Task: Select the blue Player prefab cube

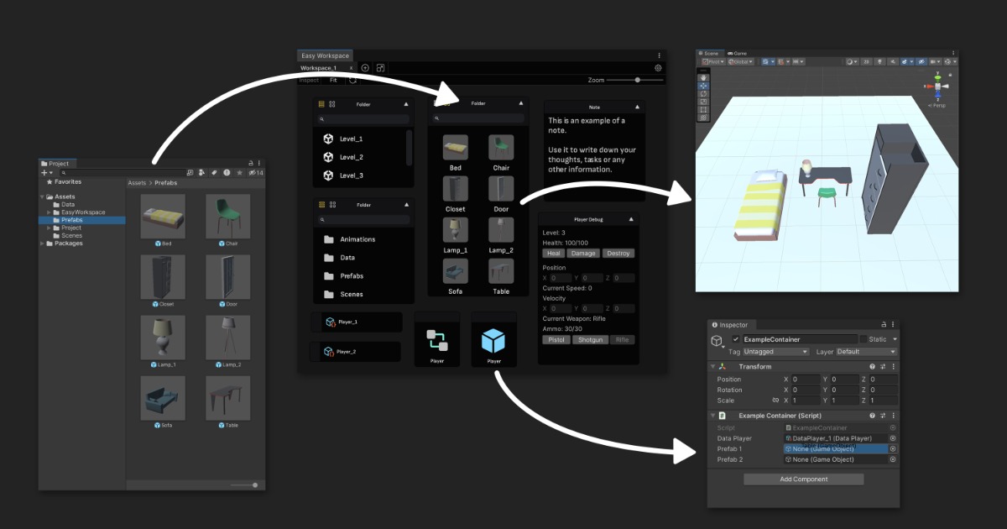Action: 494,338
